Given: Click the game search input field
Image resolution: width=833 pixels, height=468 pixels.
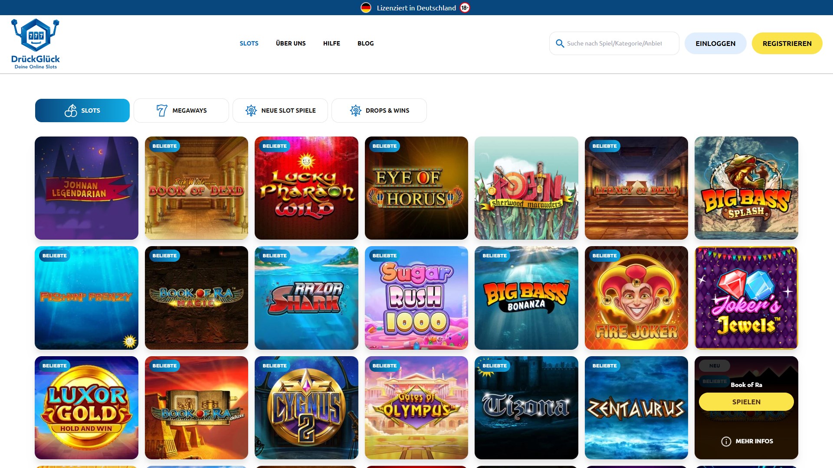Looking at the screenshot, I should click(x=614, y=43).
